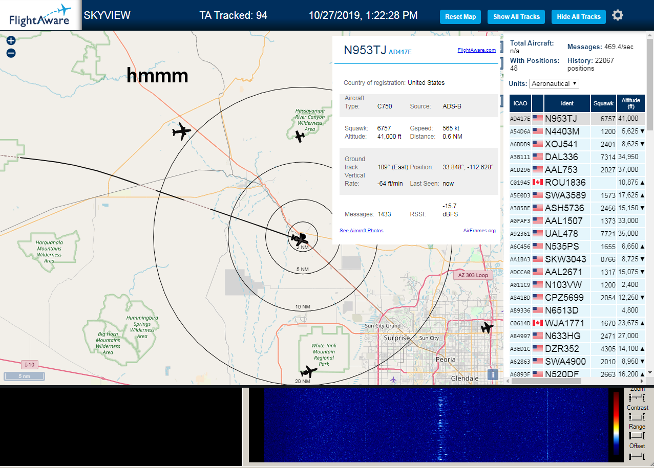Open the FlightAware.com link in aircraft panel
This screenshot has height=468, width=654.
point(476,50)
